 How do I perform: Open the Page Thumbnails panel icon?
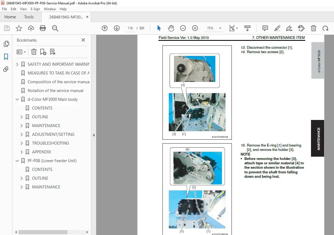coord(6,44)
